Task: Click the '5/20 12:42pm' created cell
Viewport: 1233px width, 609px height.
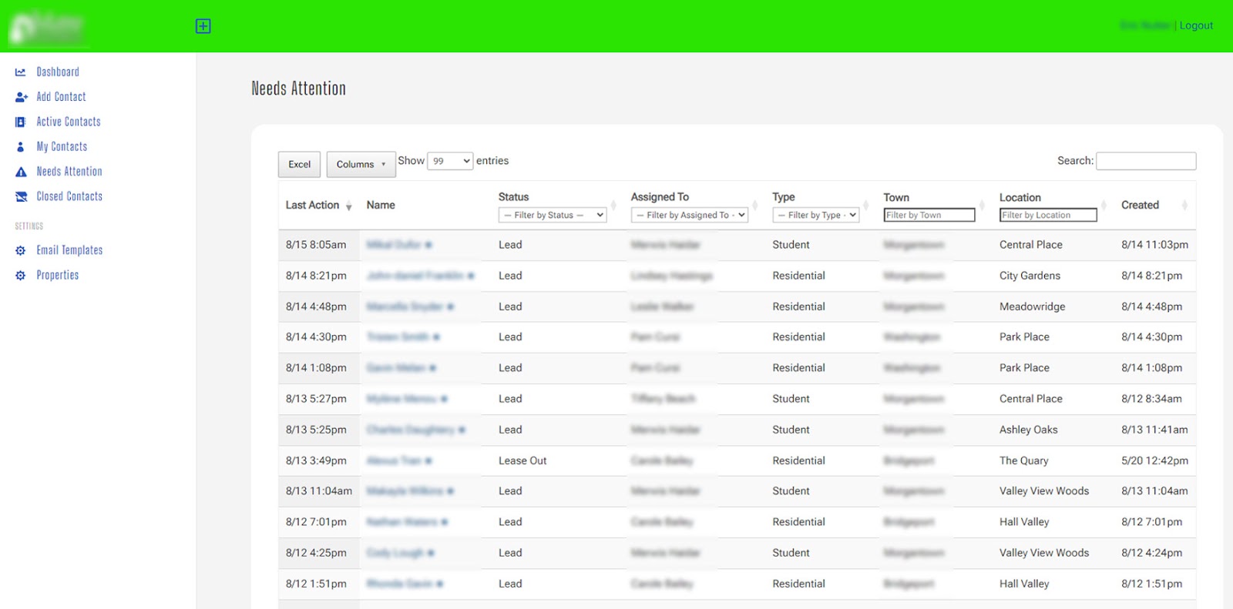Action: click(1154, 460)
